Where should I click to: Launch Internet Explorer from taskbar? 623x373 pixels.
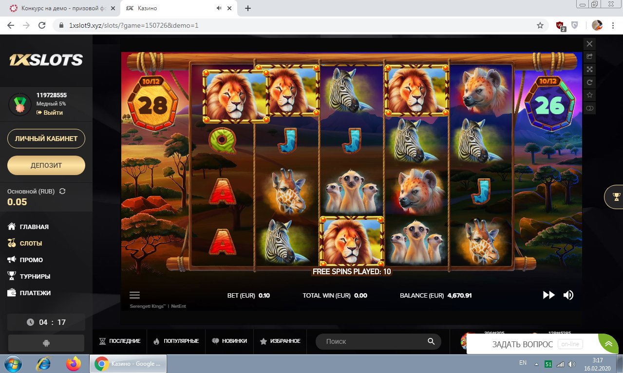coord(44,364)
